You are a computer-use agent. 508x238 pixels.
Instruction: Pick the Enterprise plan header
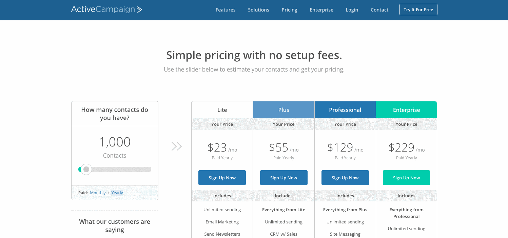[406, 110]
